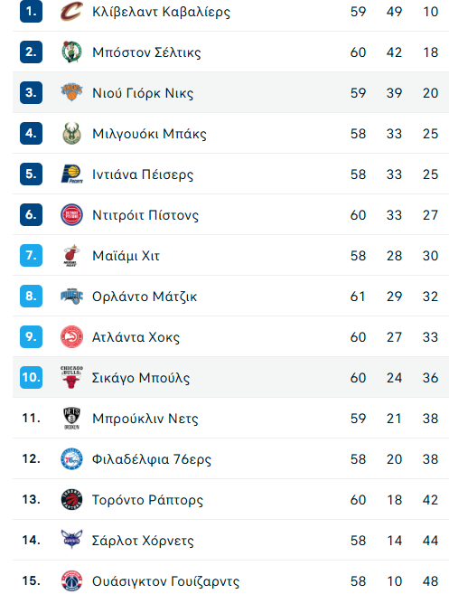Select the Miami Heat flame logo
The width and height of the screenshot is (449, 594).
(71, 255)
